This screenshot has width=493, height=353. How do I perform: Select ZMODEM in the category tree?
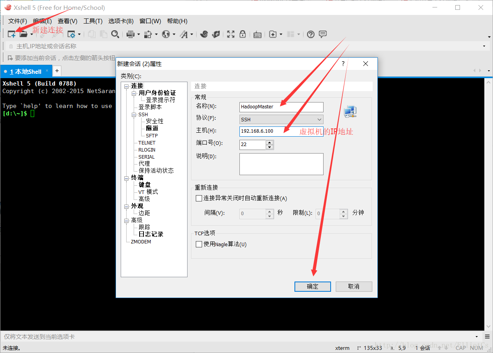pyautogui.click(x=141, y=241)
